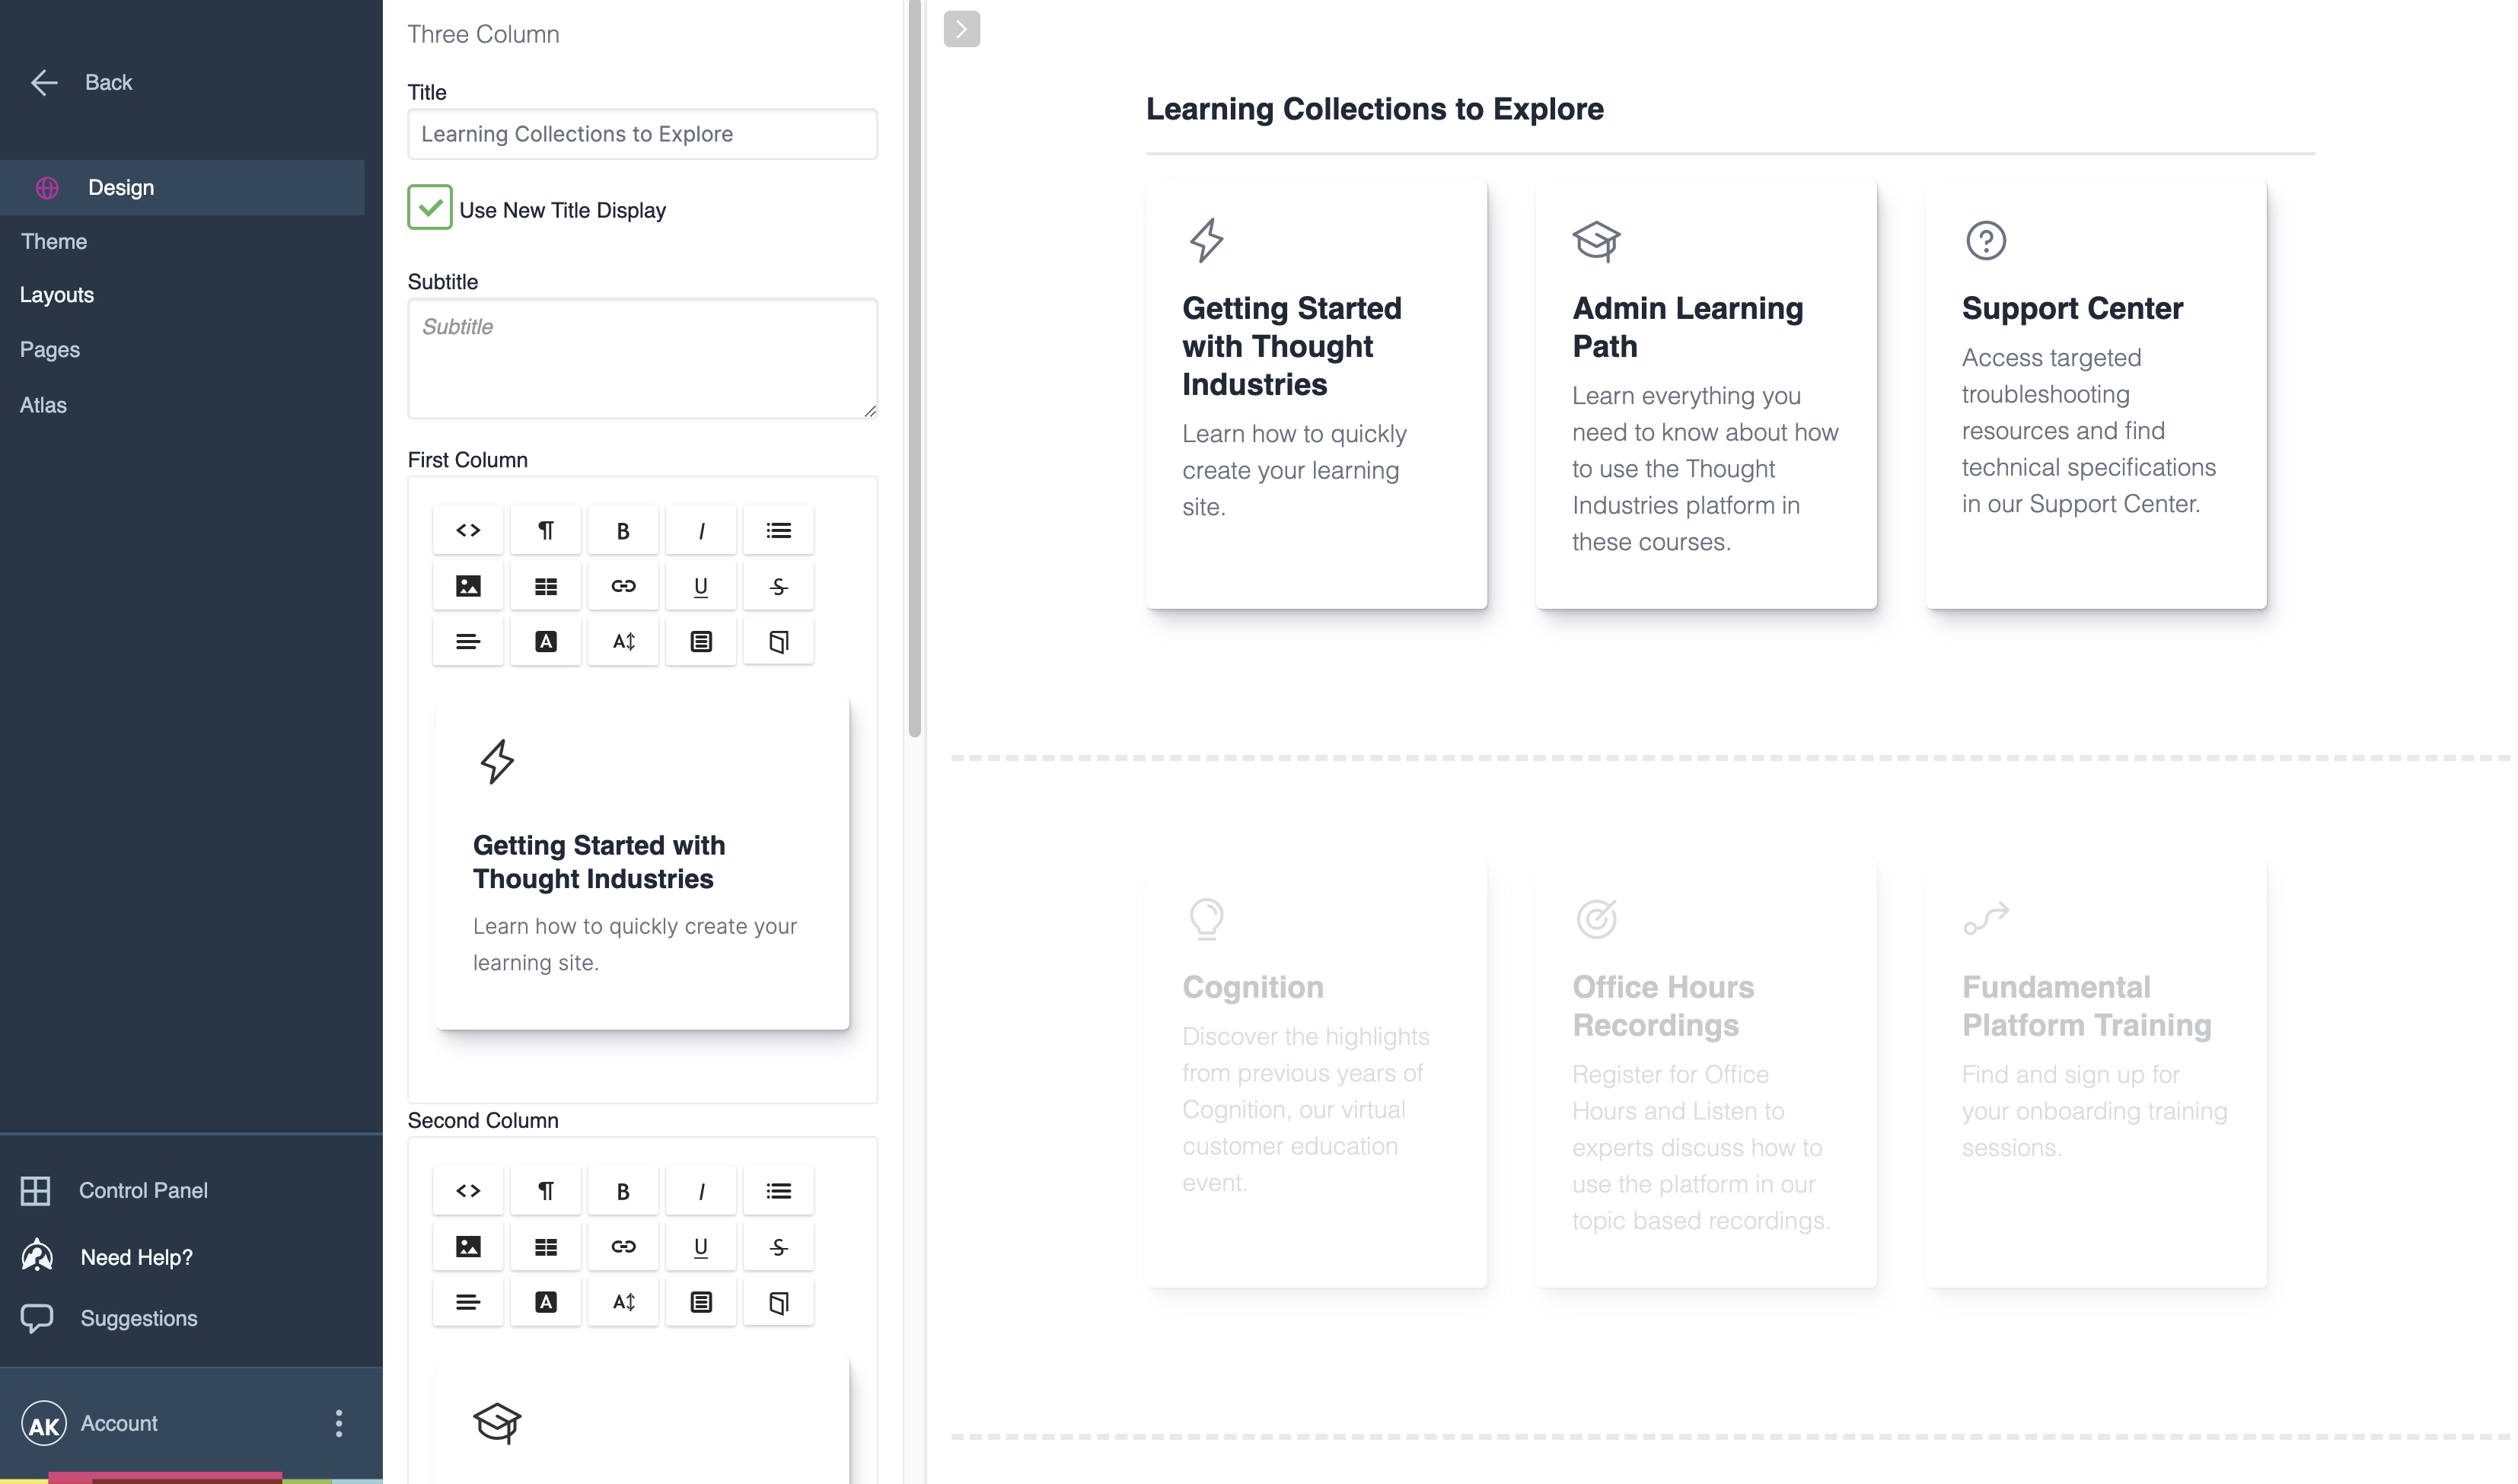Toggle code view in First Column editor
The image size is (2518, 1484).
pos(468,530)
